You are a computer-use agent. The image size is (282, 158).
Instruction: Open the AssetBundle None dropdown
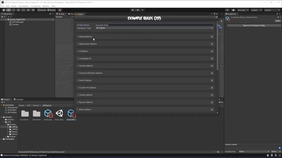tap(254, 151)
